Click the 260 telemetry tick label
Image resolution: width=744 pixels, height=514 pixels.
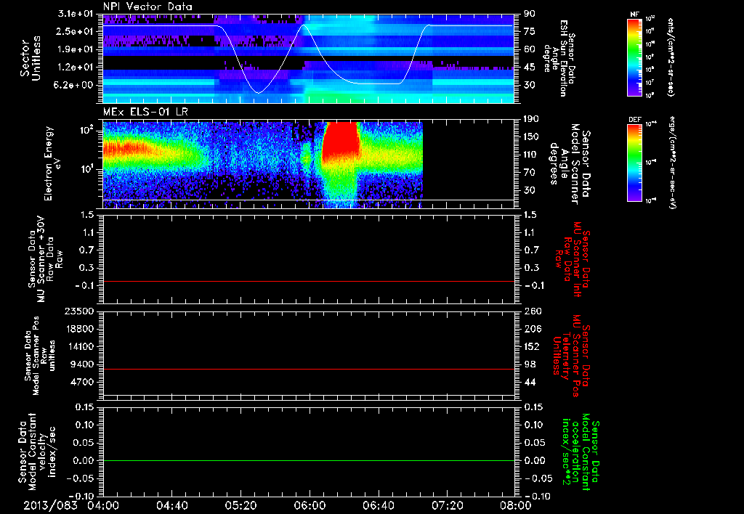pyautogui.click(x=533, y=311)
